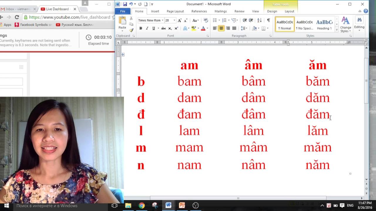Click the Save icon in the Quick Access Toolbar

point(125,4)
